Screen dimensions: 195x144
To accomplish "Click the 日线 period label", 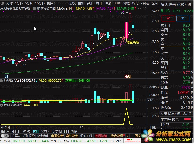I will click(153, 127).
